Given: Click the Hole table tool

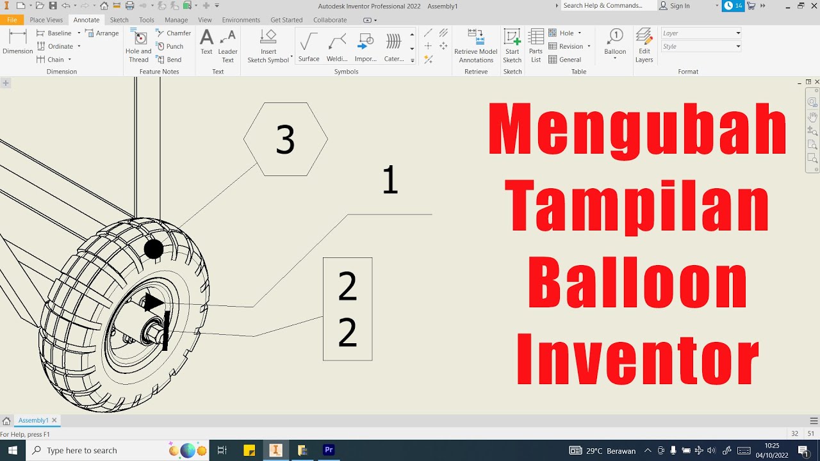Looking at the screenshot, I should 561,33.
